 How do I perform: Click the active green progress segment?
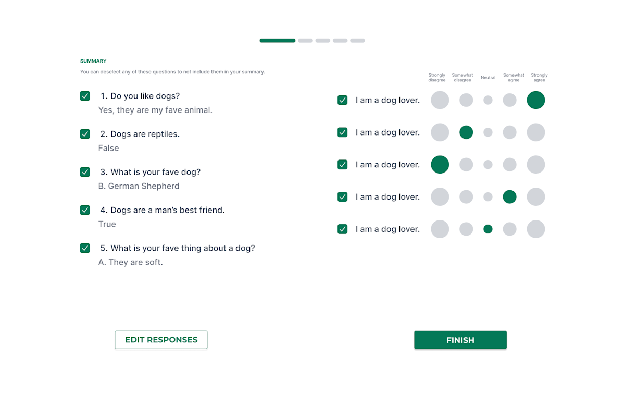[278, 41]
